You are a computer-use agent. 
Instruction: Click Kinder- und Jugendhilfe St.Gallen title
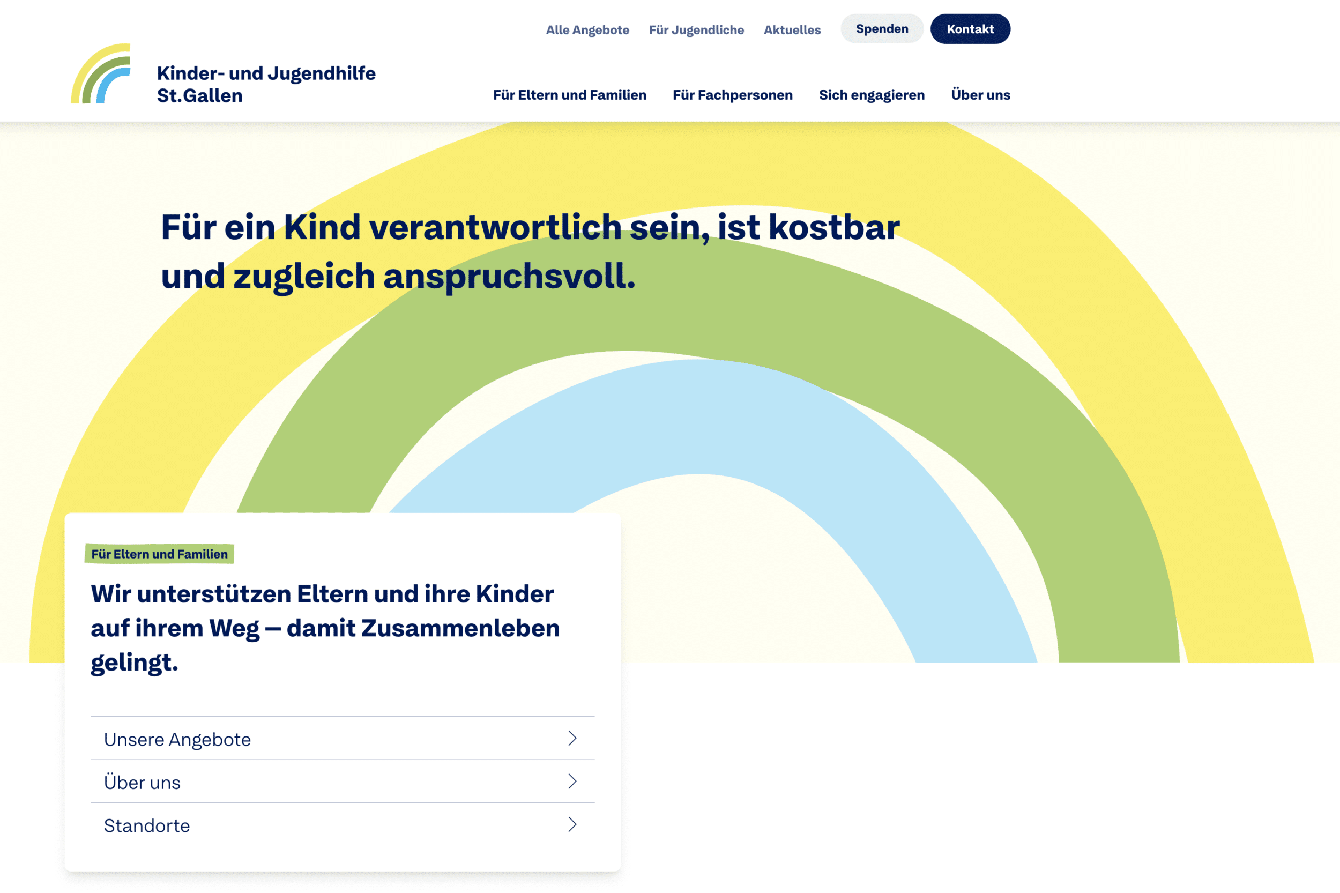pos(266,84)
